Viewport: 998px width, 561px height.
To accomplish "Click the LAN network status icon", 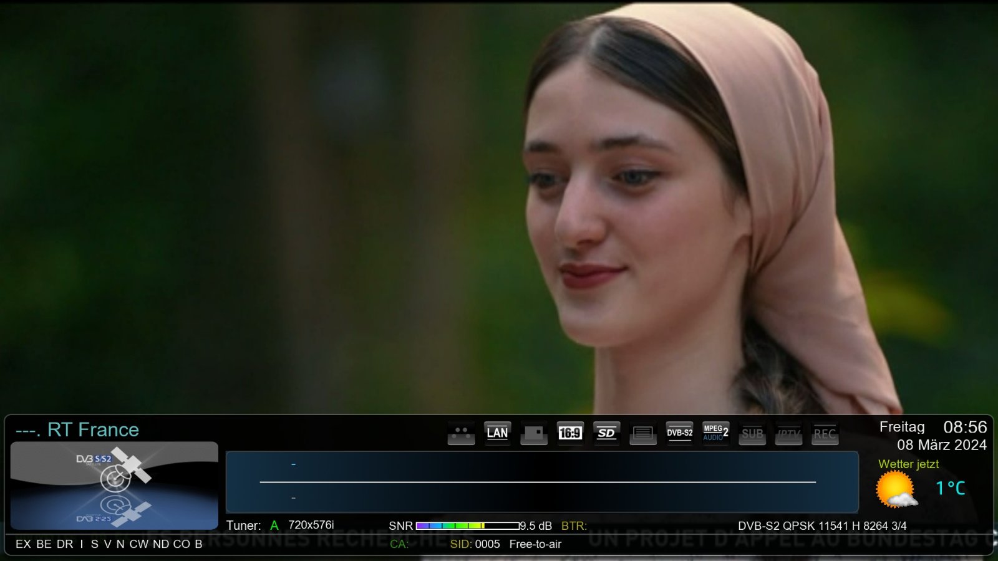I will [497, 433].
